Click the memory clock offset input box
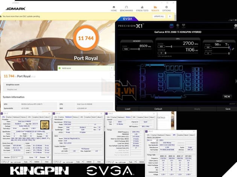 (126, 49)
